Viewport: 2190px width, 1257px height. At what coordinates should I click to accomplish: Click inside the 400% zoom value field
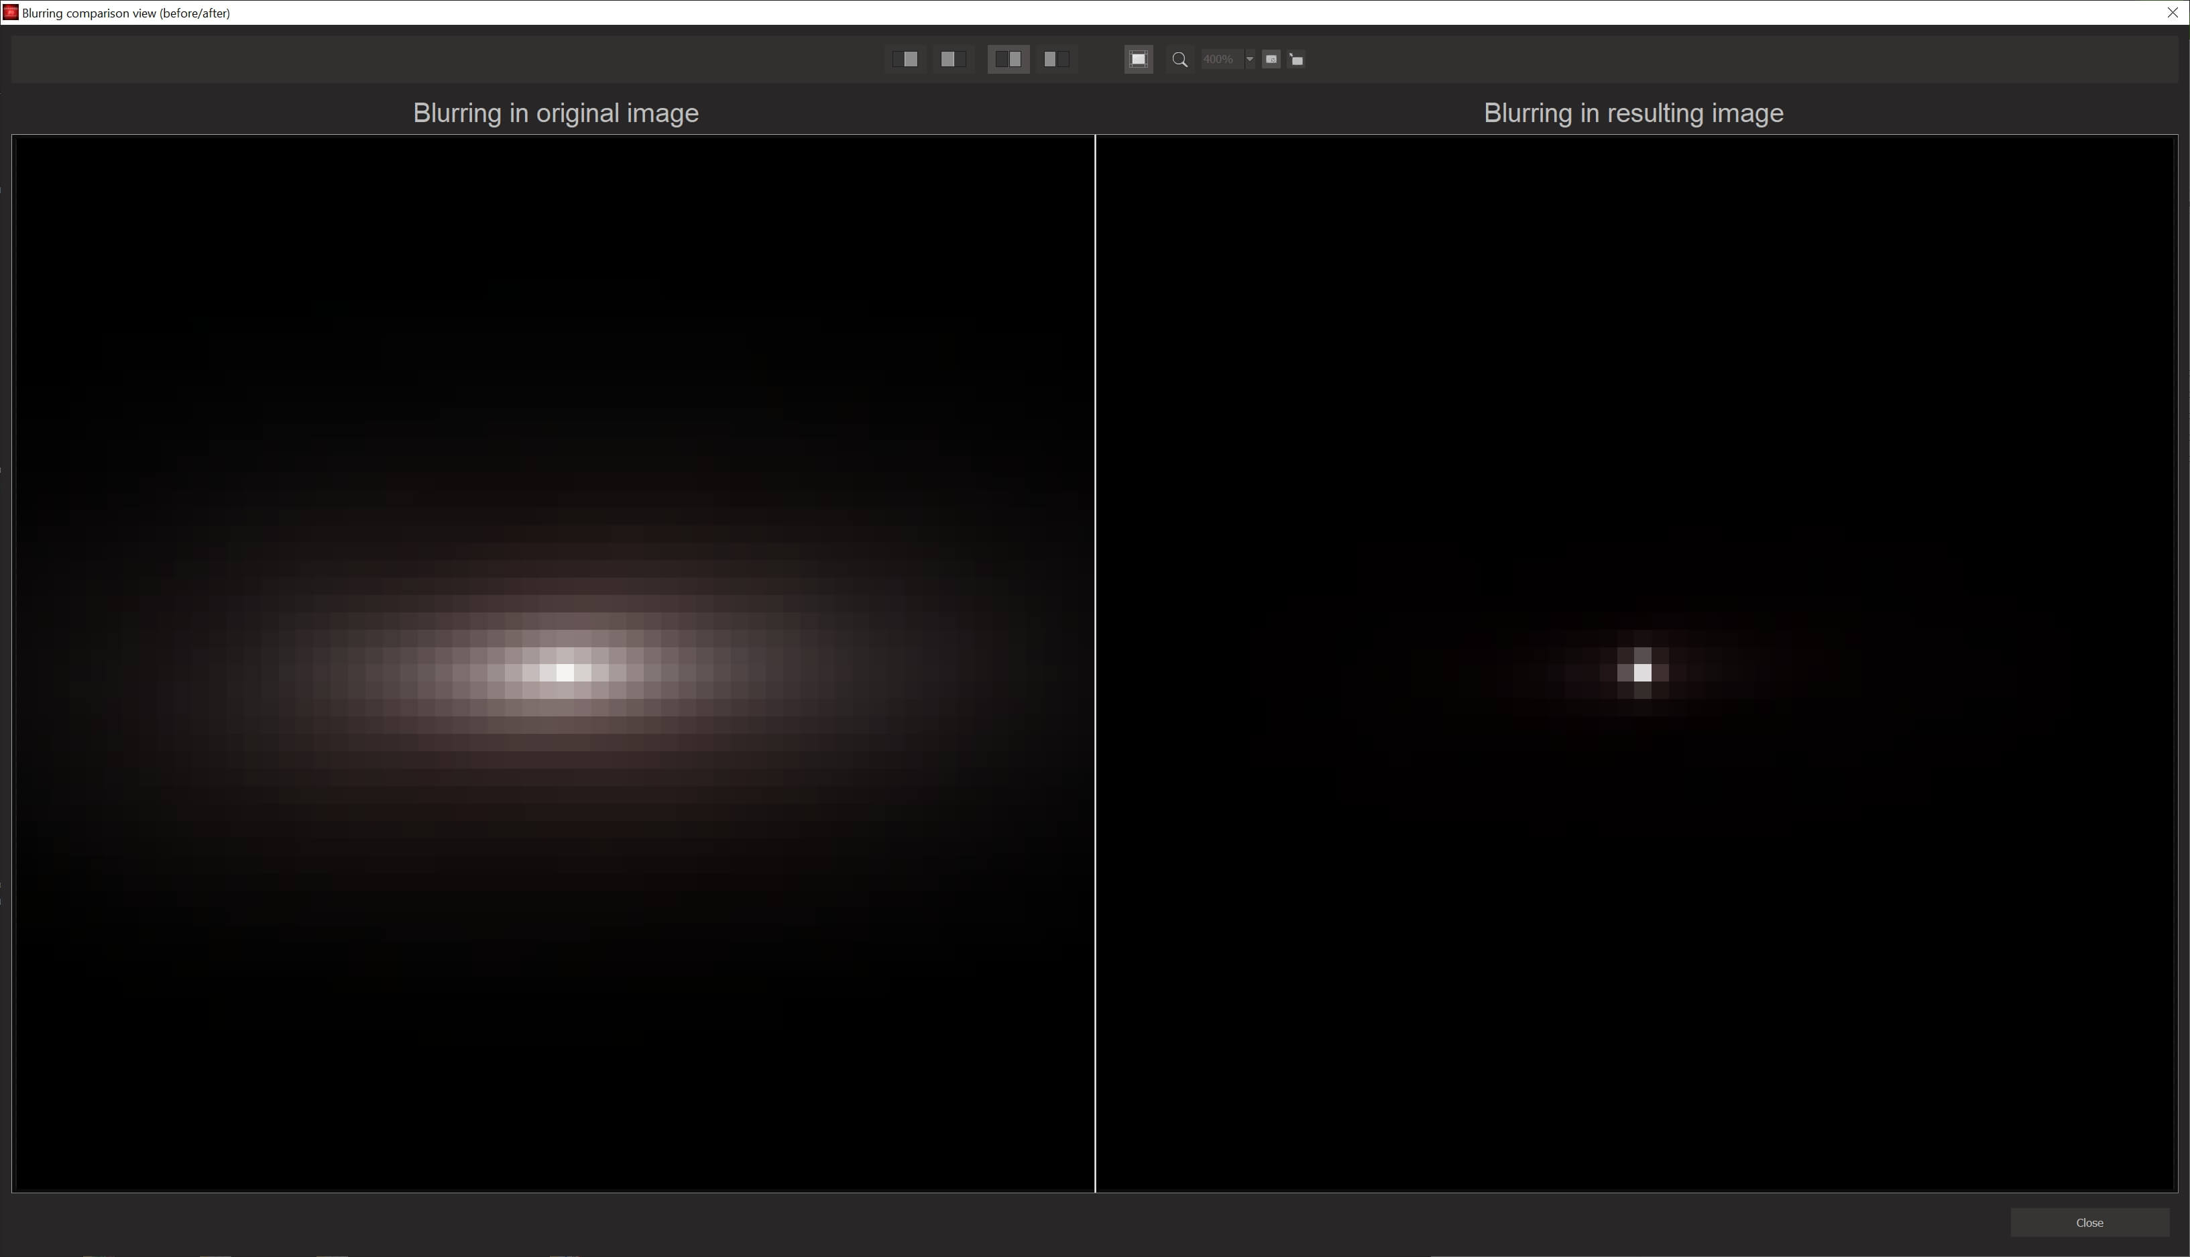[x=1220, y=59]
